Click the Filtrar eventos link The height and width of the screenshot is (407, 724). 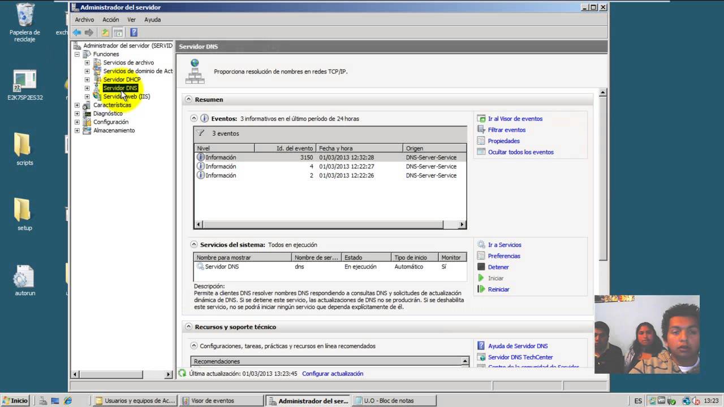(507, 130)
